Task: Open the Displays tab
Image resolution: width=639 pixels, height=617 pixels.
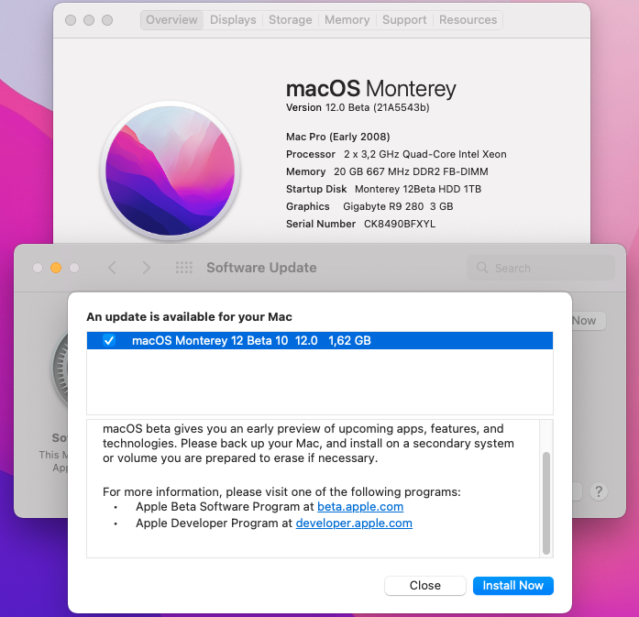Action: (x=233, y=20)
